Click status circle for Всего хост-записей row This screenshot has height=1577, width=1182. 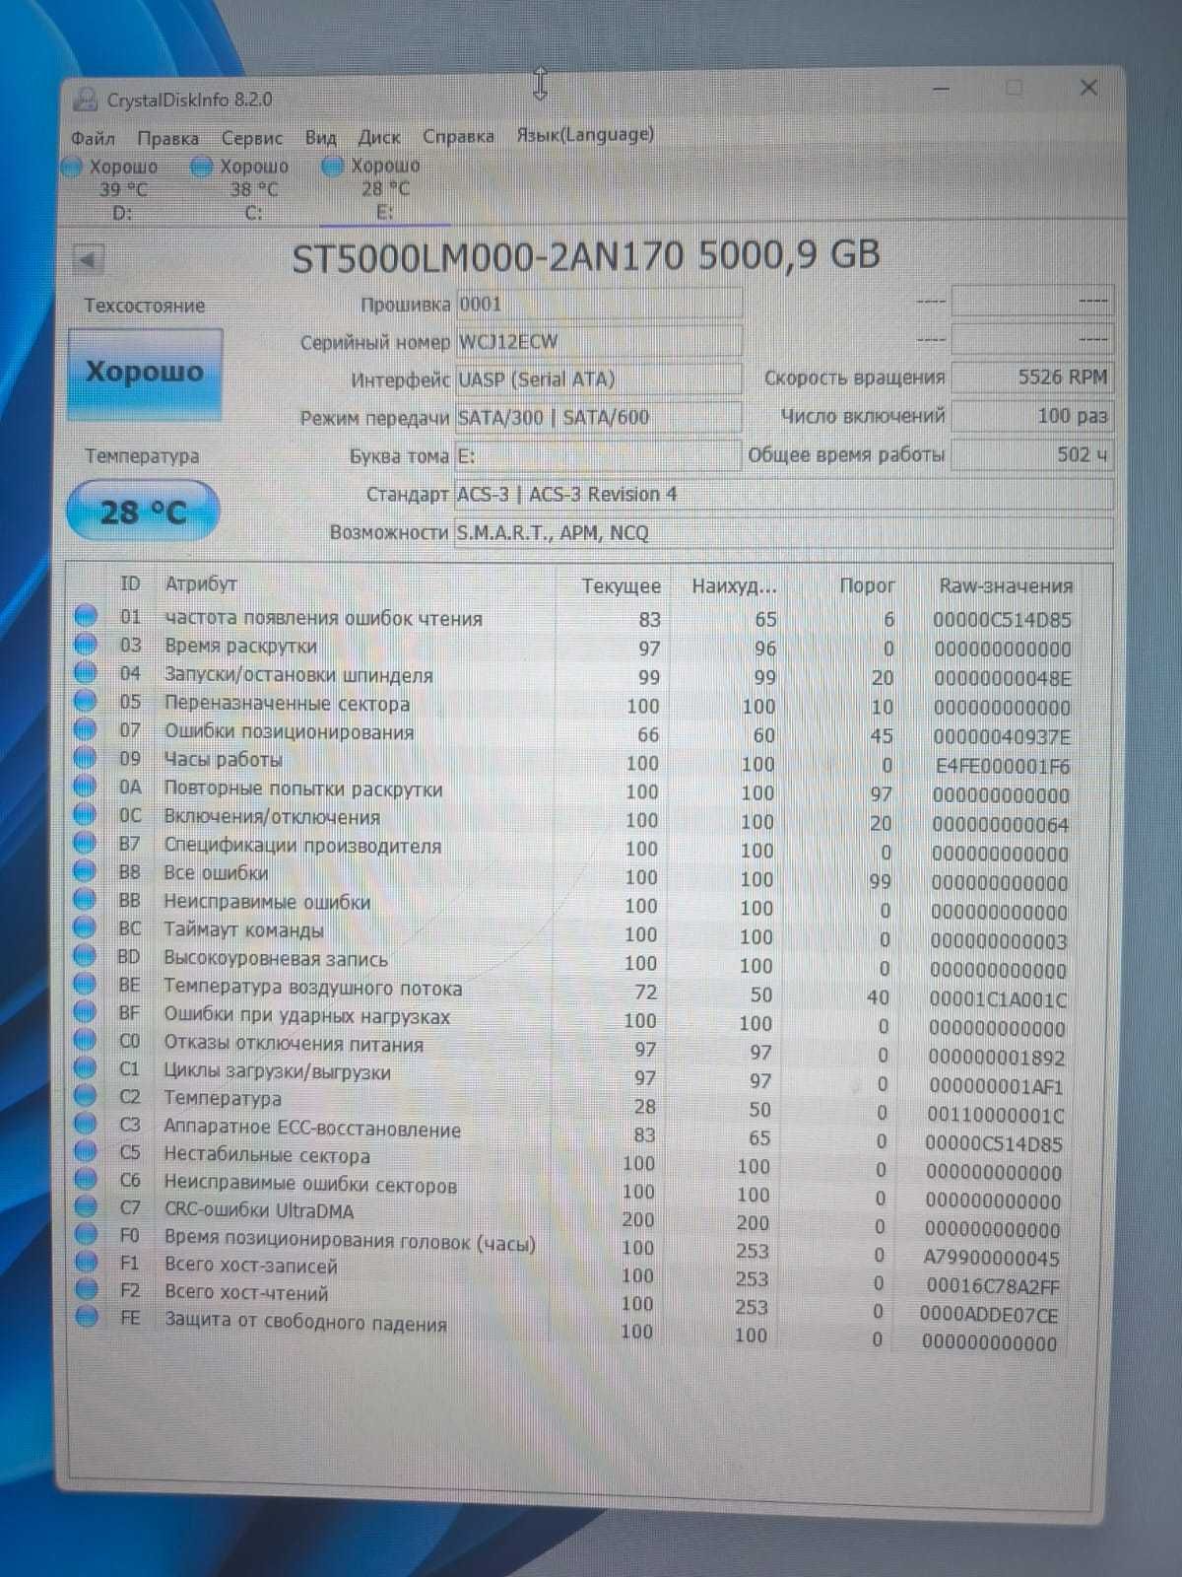pyautogui.click(x=87, y=1262)
